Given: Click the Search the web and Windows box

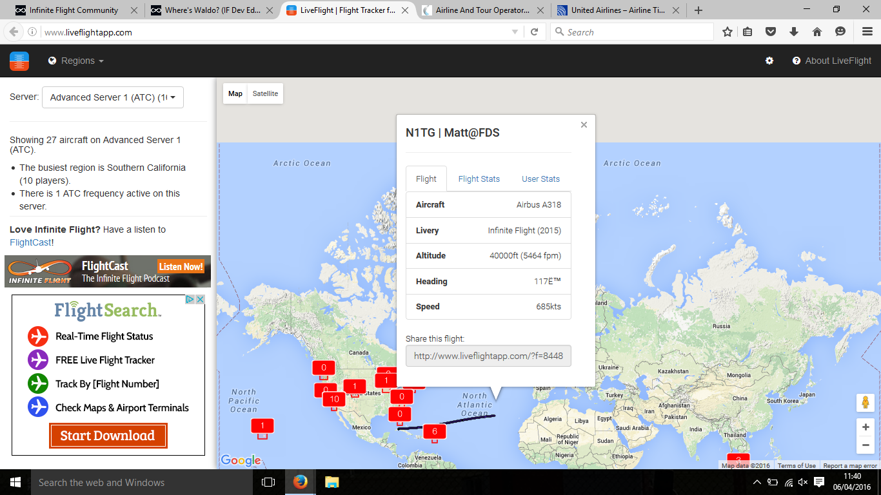Looking at the screenshot, I should 141,482.
